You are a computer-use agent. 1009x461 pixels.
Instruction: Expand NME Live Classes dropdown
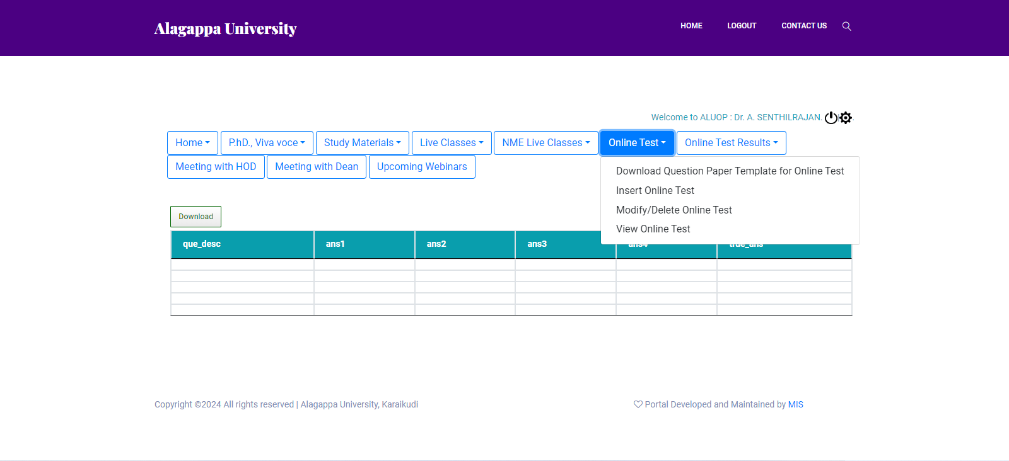[x=546, y=143]
